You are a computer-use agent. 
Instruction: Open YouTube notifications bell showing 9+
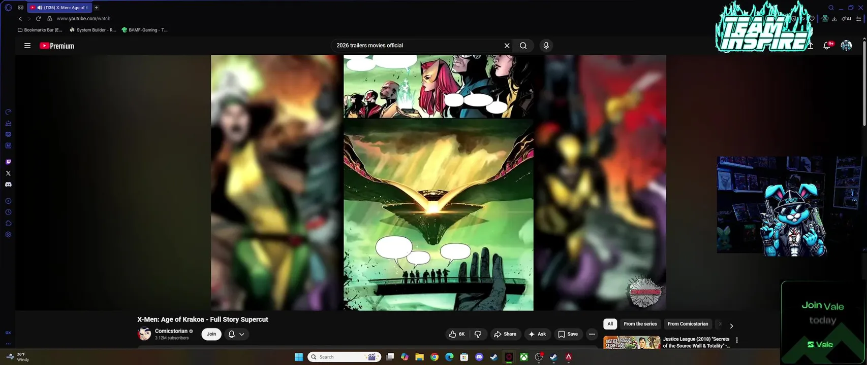[x=827, y=46]
